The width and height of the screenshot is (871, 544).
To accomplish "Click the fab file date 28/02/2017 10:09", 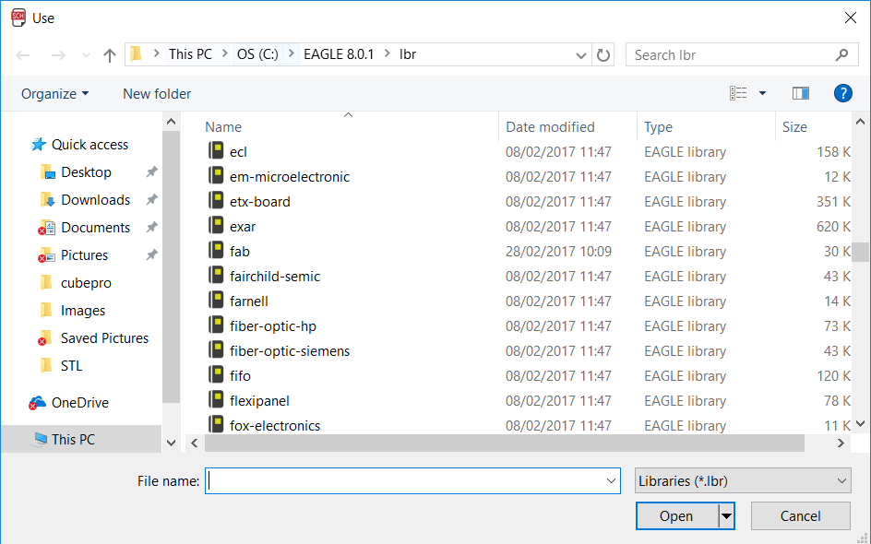I will click(558, 252).
